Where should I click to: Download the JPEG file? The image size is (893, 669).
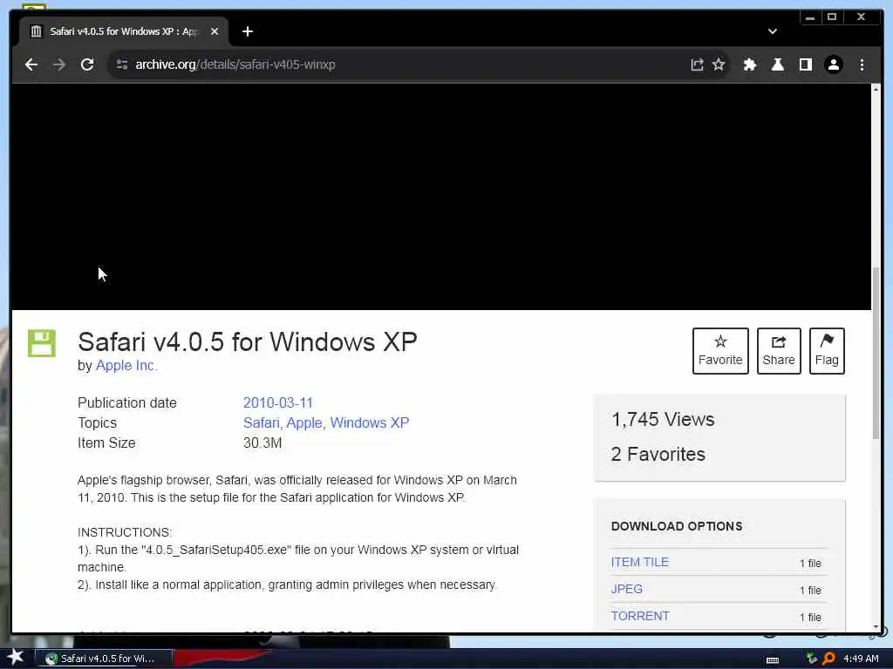(x=626, y=589)
